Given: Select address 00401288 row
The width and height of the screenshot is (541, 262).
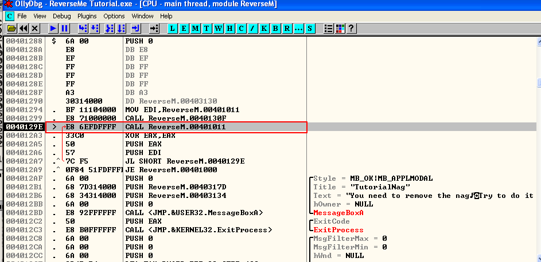Looking at the screenshot, I should coord(271,41).
